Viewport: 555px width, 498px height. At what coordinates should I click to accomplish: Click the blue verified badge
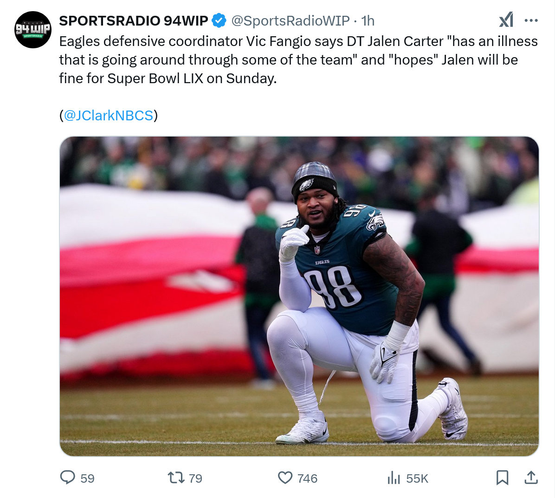point(219,20)
